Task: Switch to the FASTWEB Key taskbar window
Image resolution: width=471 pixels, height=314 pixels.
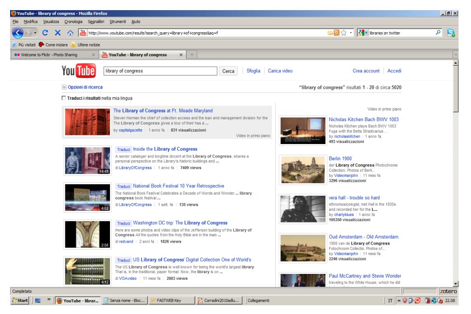Action: click(x=172, y=301)
